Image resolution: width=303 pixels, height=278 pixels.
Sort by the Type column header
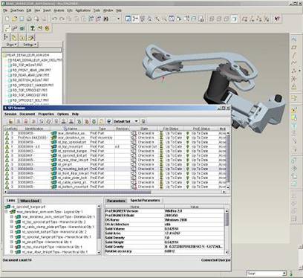coord(102,129)
